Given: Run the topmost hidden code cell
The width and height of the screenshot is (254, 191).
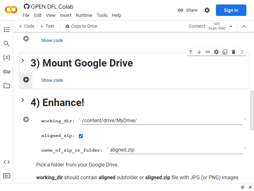Looking at the screenshot, I should click(26, 38).
